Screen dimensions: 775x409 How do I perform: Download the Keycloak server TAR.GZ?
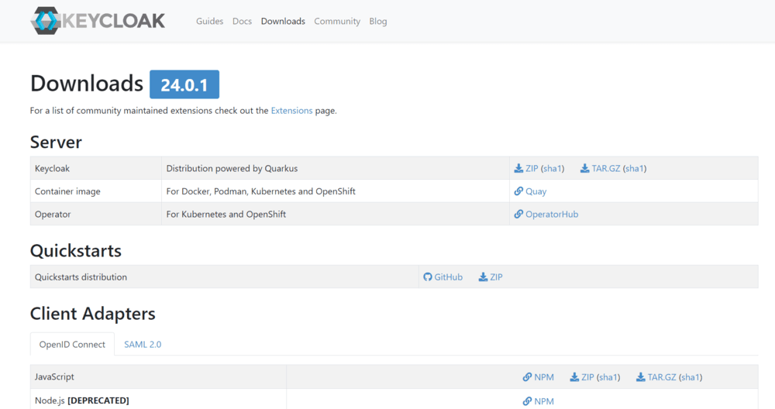tap(606, 168)
